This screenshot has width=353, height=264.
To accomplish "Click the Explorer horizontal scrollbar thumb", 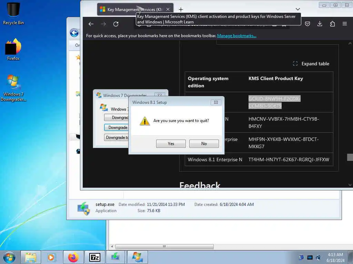I will (164, 246).
